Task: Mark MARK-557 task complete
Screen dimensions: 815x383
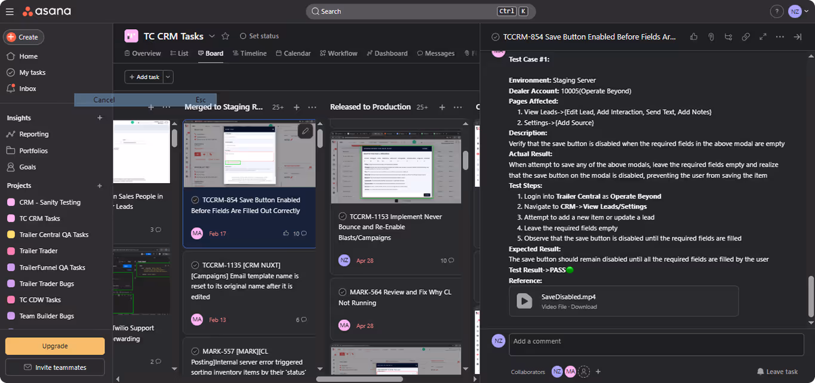Action: click(195, 351)
